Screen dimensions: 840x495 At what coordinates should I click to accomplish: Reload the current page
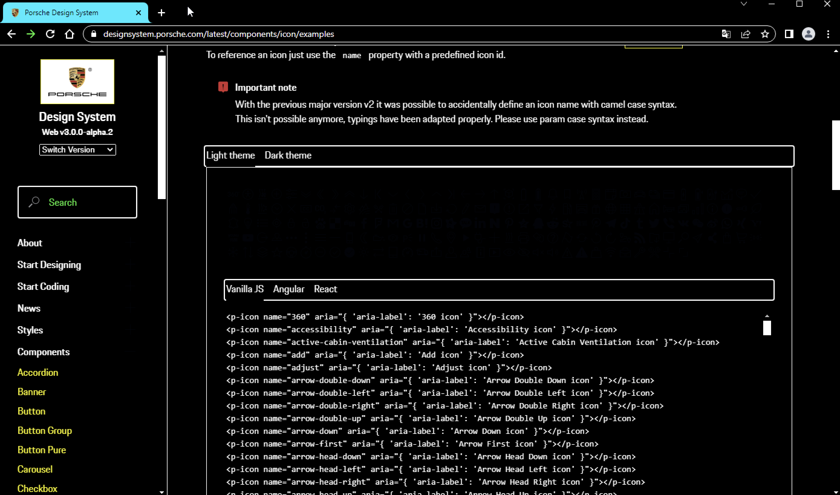(x=50, y=34)
